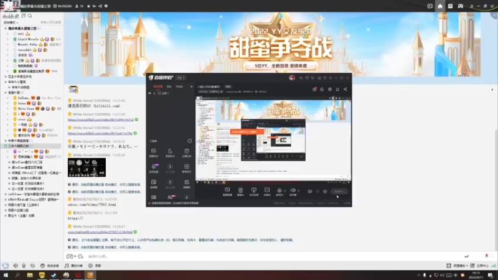The width and height of the screenshot is (498, 280).
Task: Toggle the 自由发言 speaking mode button
Action: (50, 266)
